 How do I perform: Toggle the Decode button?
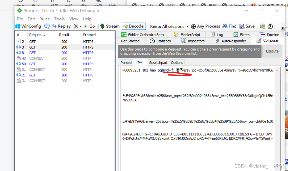[134, 26]
